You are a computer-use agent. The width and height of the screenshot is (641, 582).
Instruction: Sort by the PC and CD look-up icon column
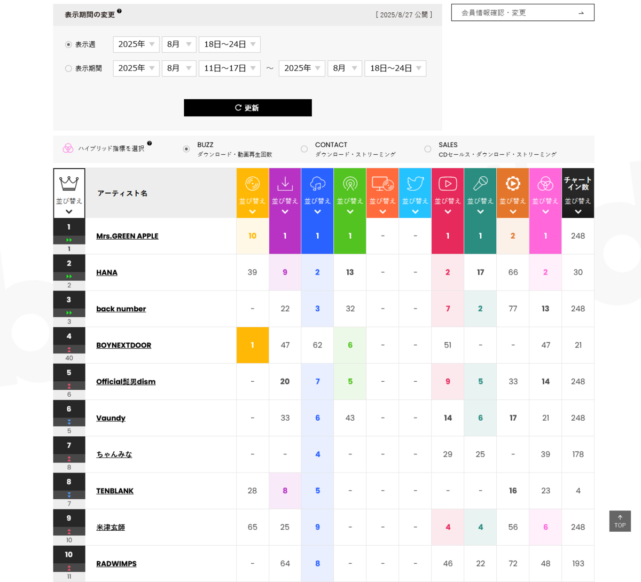click(x=382, y=193)
